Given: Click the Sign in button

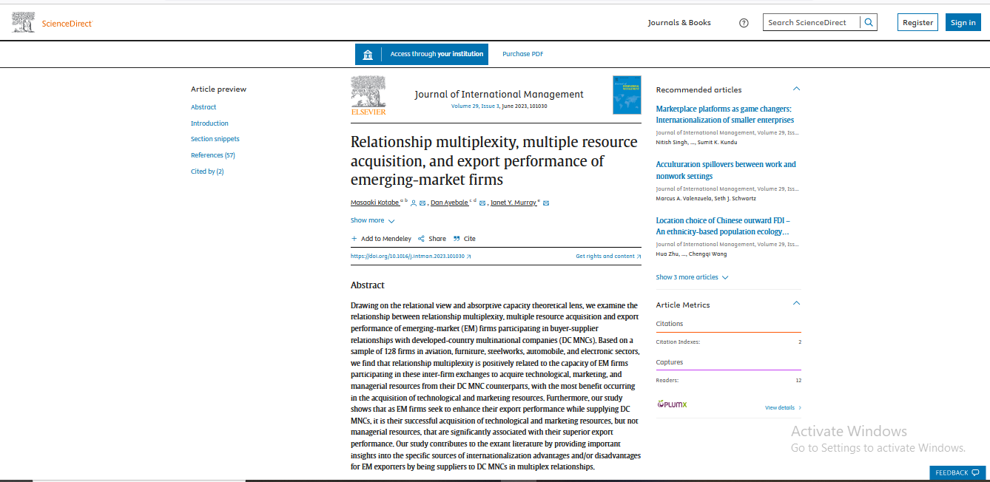Looking at the screenshot, I should click(x=963, y=22).
